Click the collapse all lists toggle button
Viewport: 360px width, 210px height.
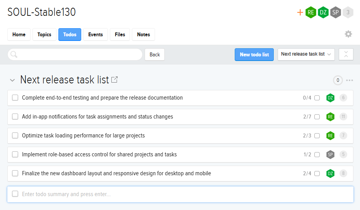tap(346, 54)
